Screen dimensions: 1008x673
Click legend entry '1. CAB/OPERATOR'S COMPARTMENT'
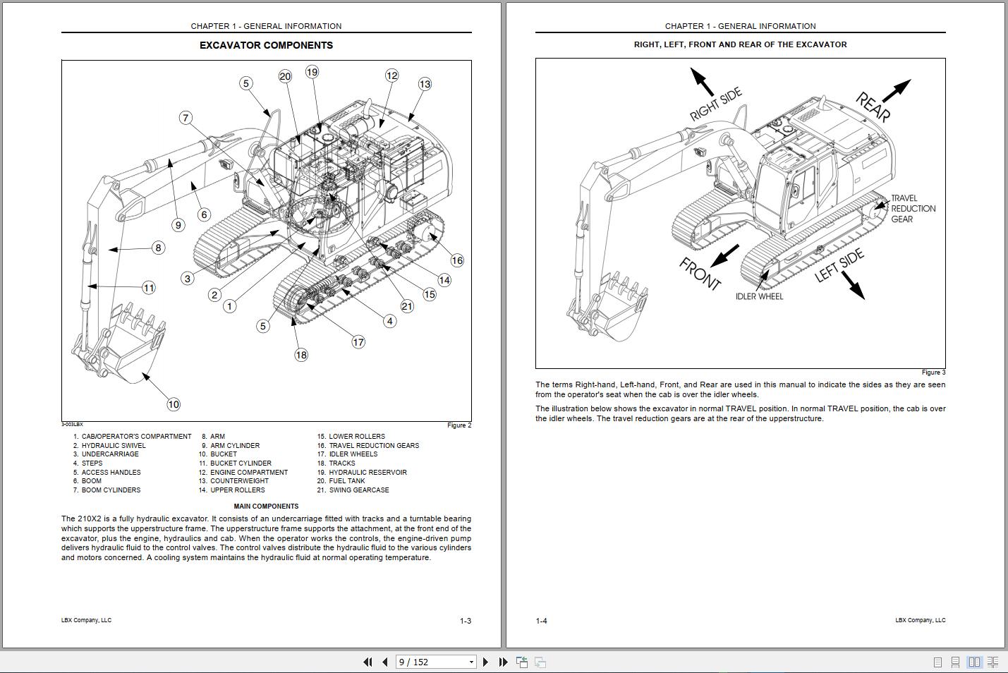[132, 437]
